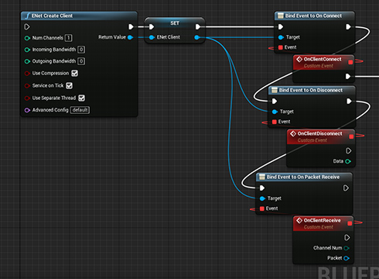Click the OnClientConnect red delegate pin

point(350,62)
